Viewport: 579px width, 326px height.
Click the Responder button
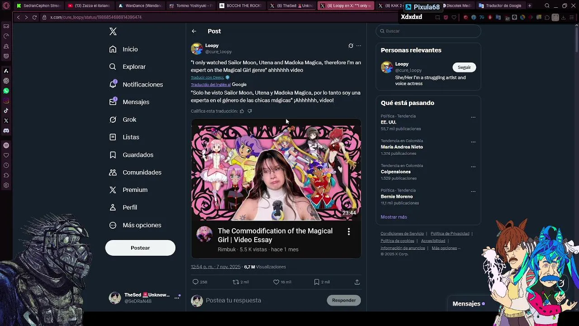[344, 300]
